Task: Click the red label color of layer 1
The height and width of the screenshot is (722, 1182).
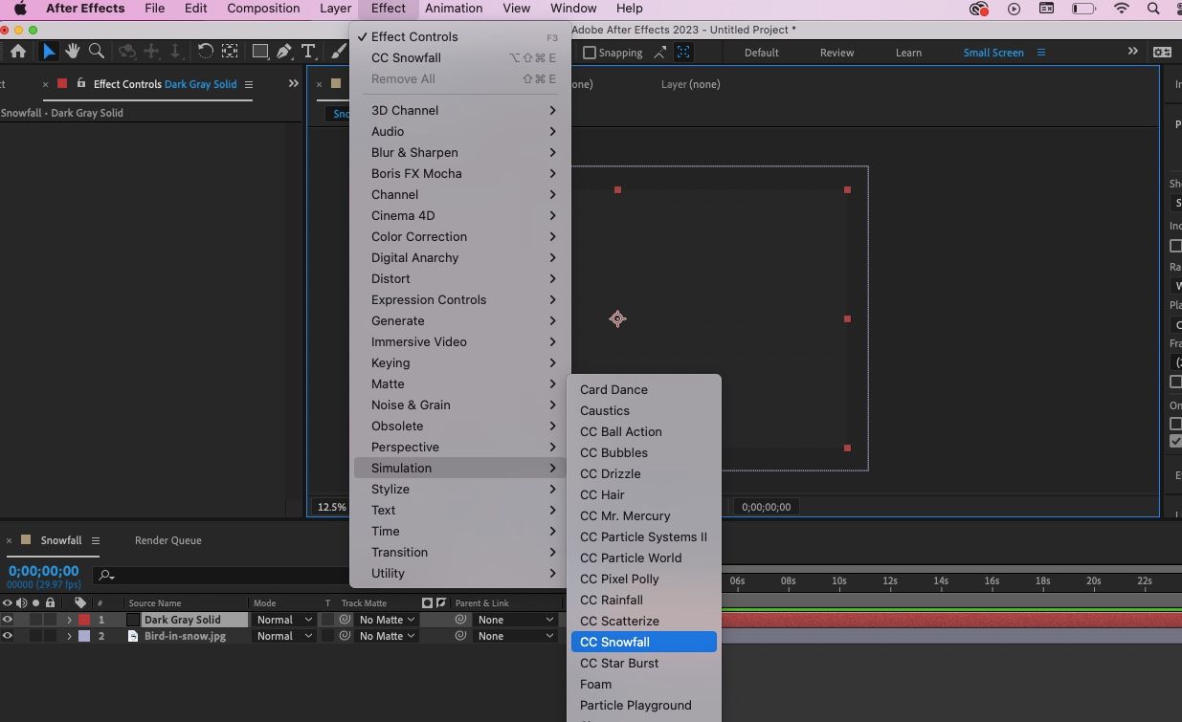Action: (84, 620)
